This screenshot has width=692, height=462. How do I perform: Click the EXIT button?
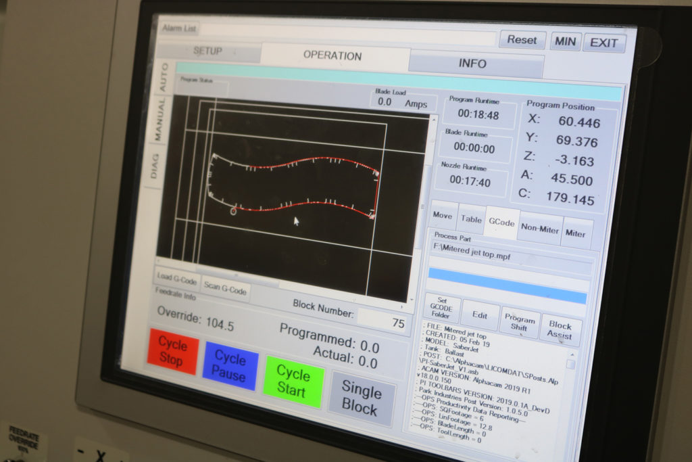(603, 43)
